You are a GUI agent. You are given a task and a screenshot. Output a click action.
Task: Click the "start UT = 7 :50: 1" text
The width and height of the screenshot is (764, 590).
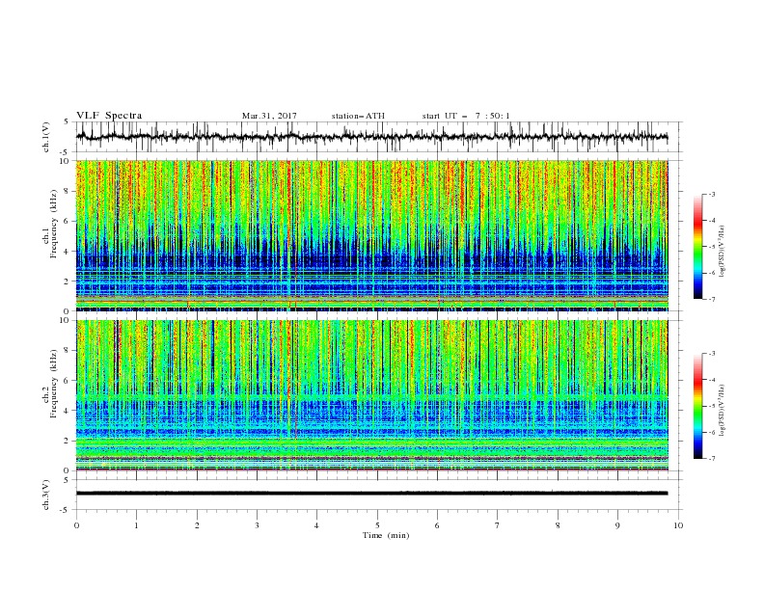tap(466, 116)
